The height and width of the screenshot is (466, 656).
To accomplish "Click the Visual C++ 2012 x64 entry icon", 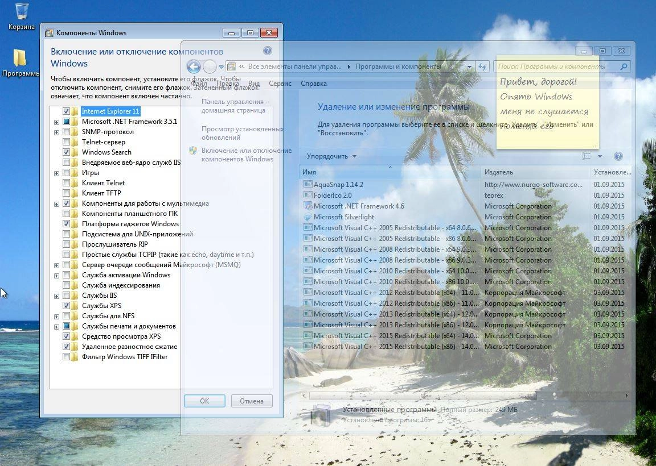I will [x=308, y=292].
